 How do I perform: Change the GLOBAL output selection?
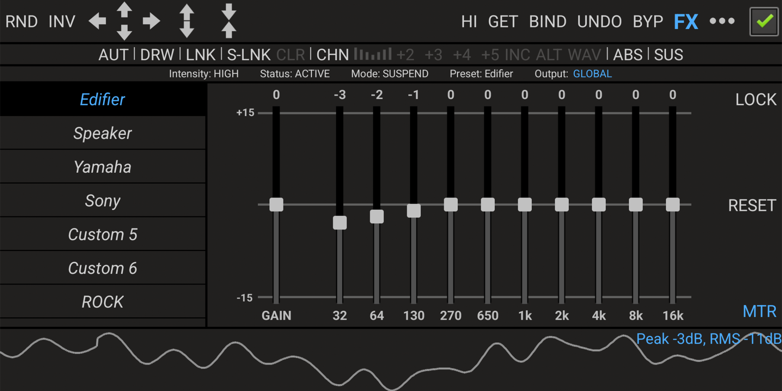(592, 74)
